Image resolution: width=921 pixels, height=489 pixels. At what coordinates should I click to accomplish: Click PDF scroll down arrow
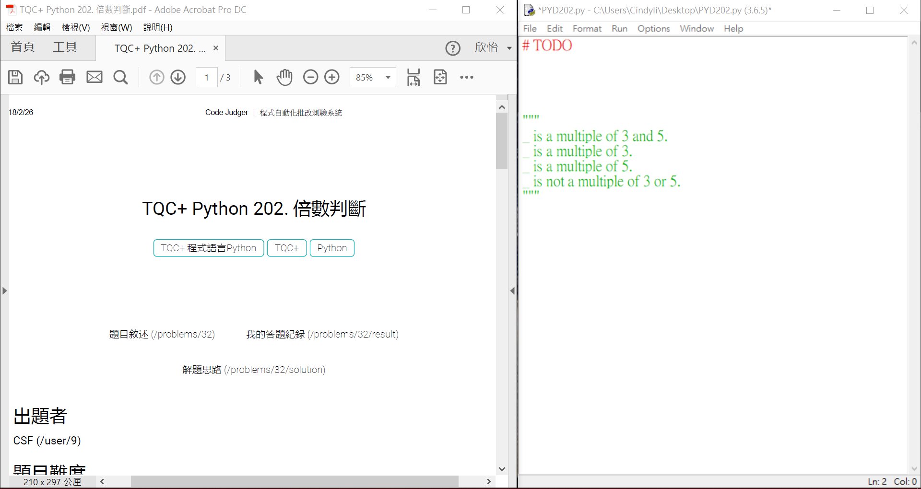(x=502, y=469)
